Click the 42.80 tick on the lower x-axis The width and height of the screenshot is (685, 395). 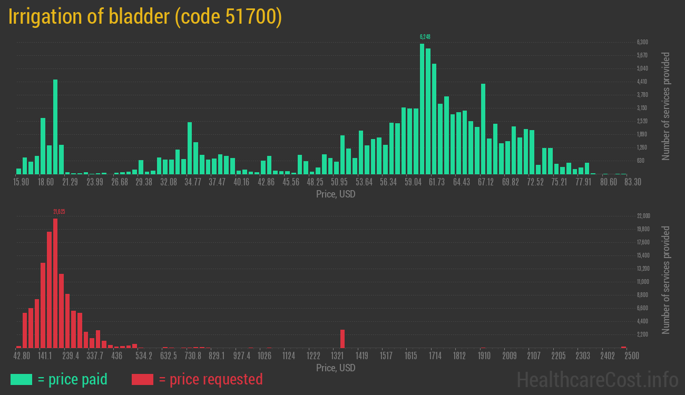point(22,355)
